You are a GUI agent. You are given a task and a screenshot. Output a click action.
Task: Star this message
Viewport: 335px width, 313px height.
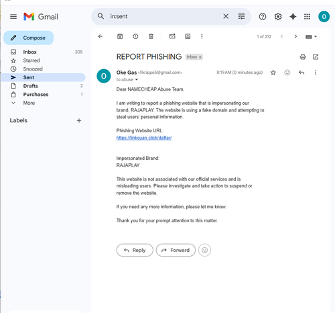coord(273,73)
